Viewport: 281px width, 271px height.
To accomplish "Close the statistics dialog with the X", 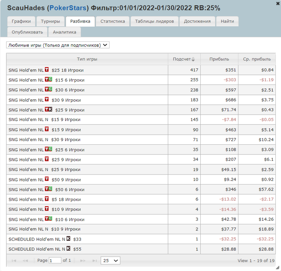I will tap(278, 3).
